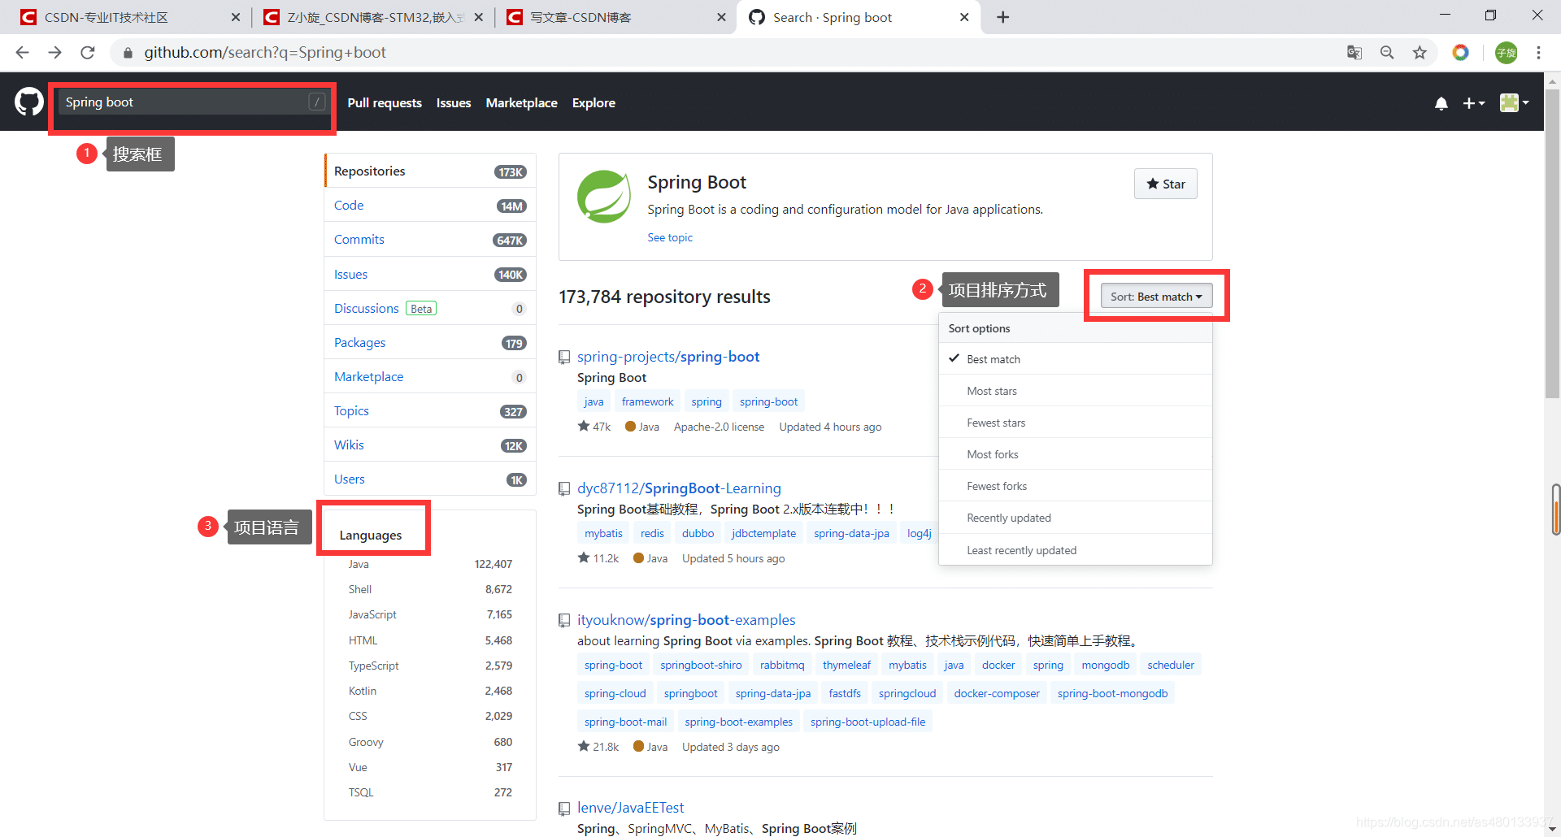
Task: Toggle the Sort: Best match dropdown
Action: 1156,297
